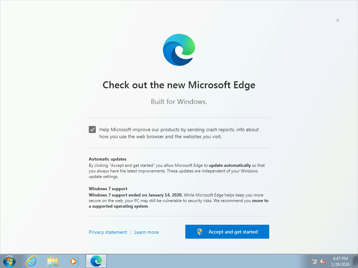
Task: Click the Show desktop strip
Action: tap(356, 261)
